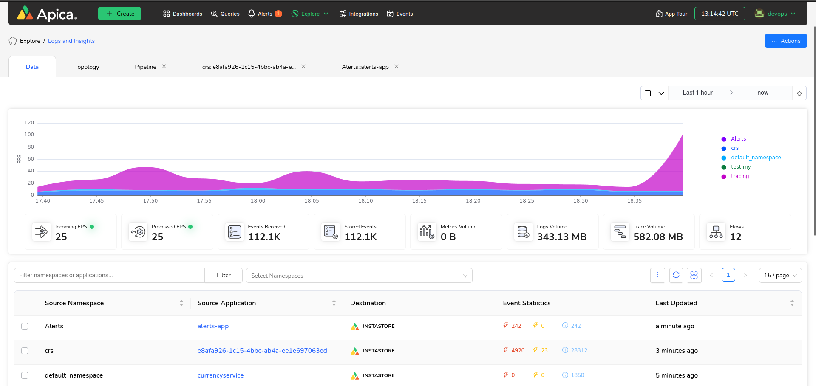This screenshot has width=816, height=386.
Task: Open the Select Namespaces dropdown
Action: (359, 276)
